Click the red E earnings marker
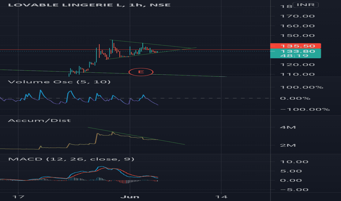Viewport: 341px width, 201px height. pos(141,72)
